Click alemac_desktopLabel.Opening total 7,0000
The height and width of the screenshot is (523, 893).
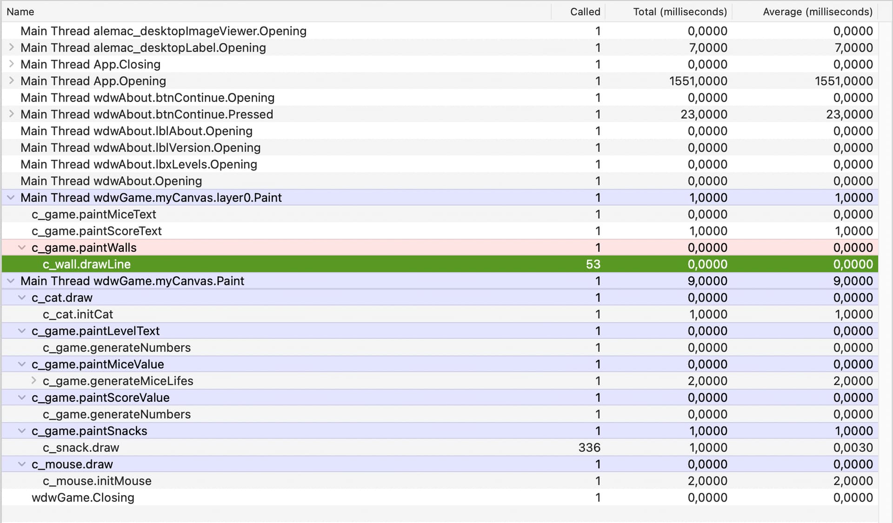click(x=707, y=48)
